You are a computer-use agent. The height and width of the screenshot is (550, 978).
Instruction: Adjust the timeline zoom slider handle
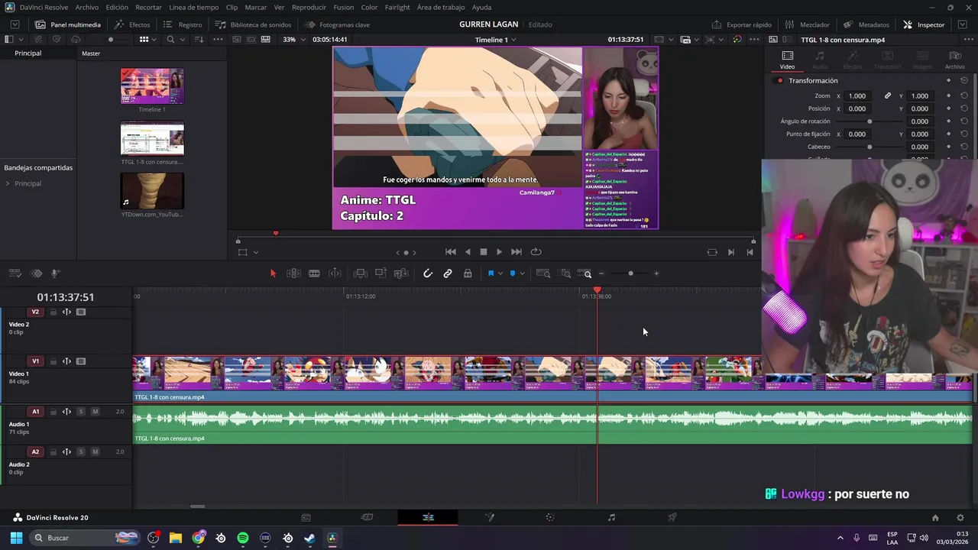630,273
